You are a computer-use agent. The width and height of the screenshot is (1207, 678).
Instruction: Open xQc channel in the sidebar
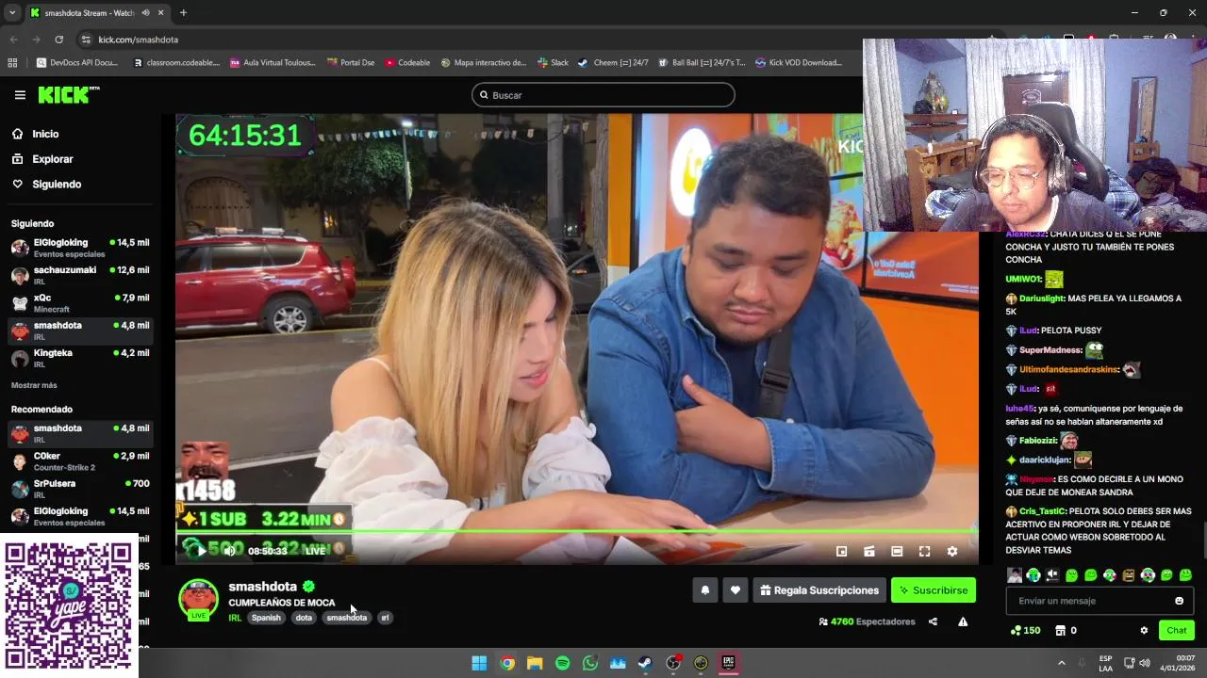80,302
